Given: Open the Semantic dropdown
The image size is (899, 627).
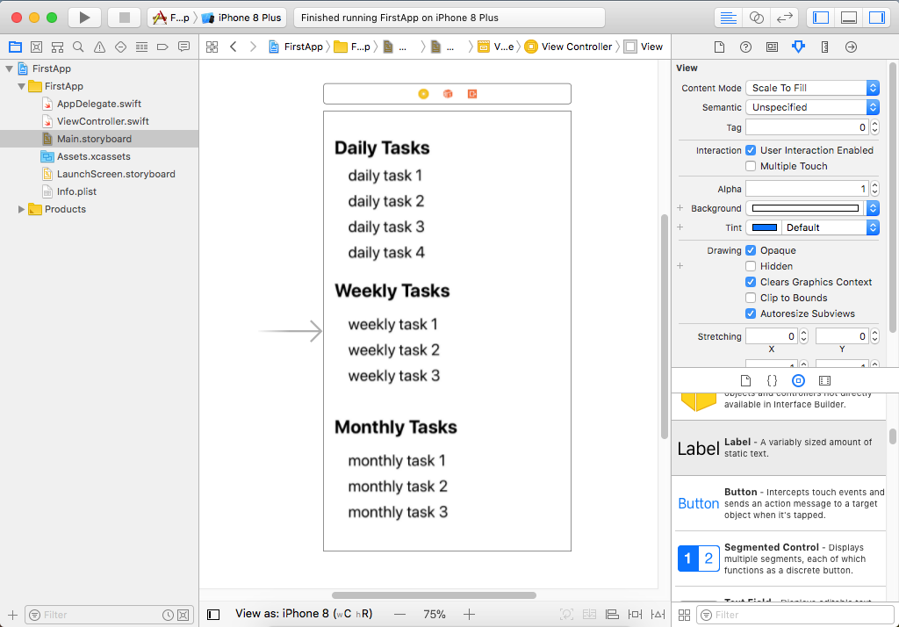Looking at the screenshot, I should (812, 107).
